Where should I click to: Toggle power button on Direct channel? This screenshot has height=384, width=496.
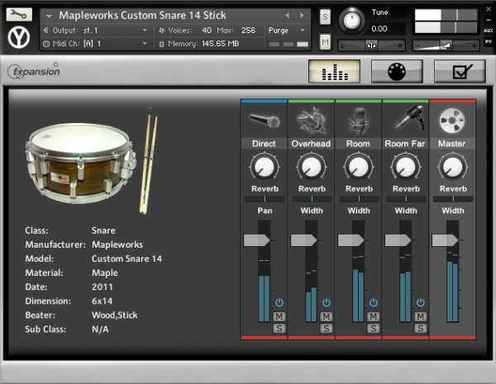click(279, 302)
